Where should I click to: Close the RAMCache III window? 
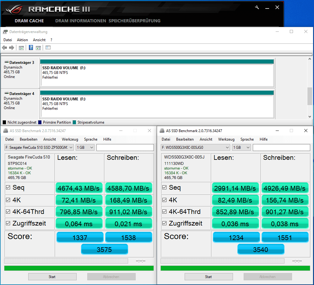(x=277, y=8)
